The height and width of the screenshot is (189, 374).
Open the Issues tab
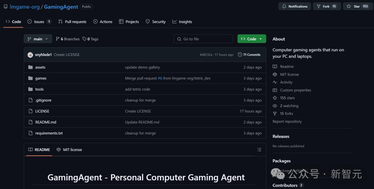(x=39, y=22)
